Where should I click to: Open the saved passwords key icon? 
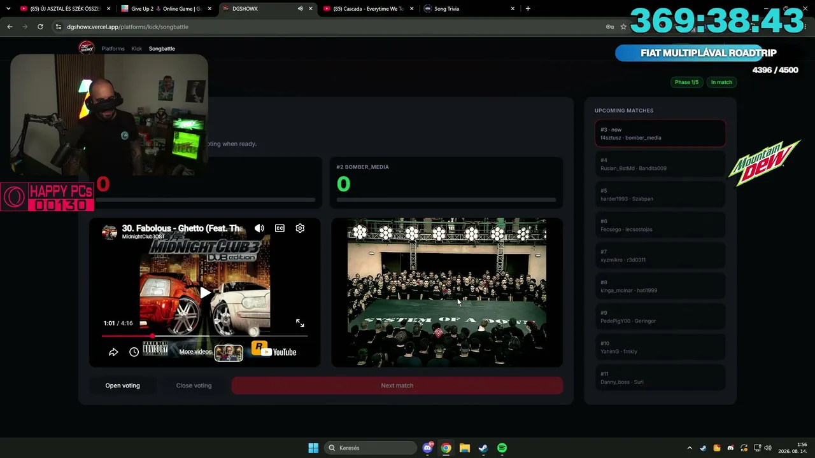tap(609, 27)
